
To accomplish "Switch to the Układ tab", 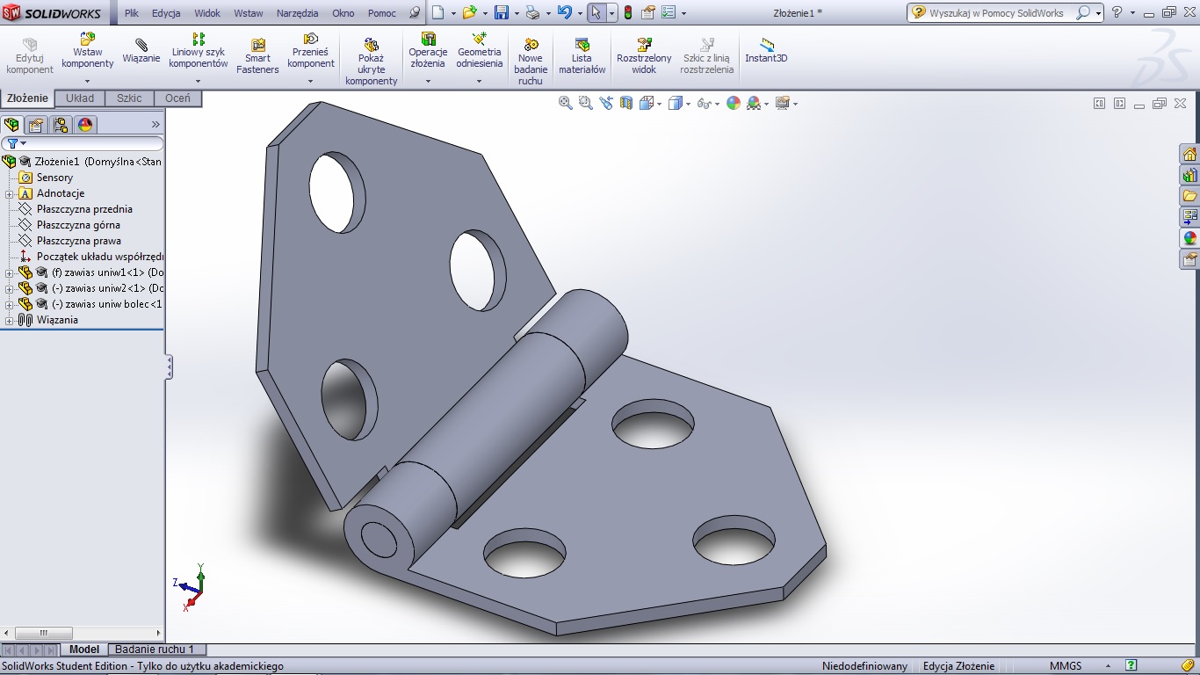I will [x=80, y=98].
